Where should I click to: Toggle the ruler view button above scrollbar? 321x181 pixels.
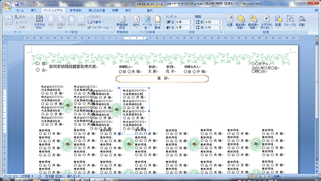[317, 39]
